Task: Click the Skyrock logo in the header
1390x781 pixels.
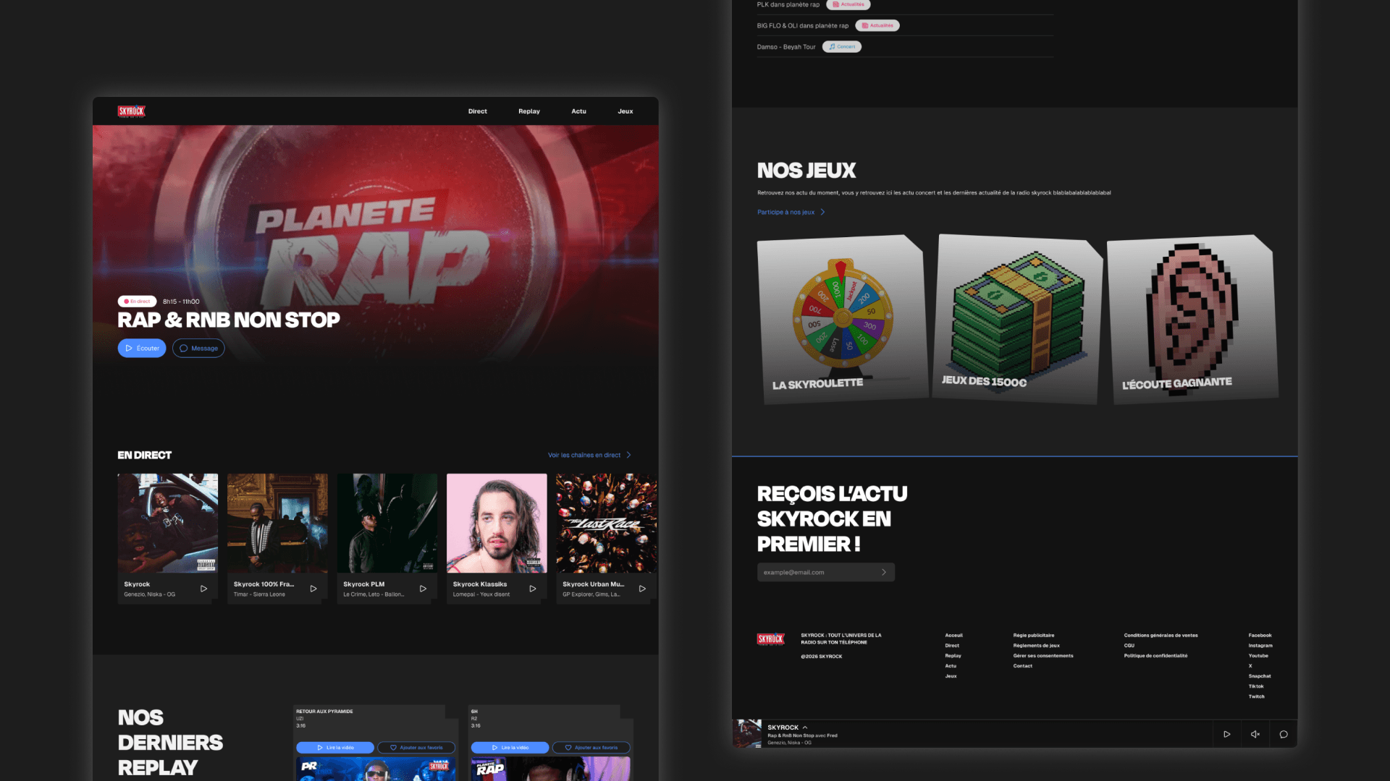Action: coord(132,111)
